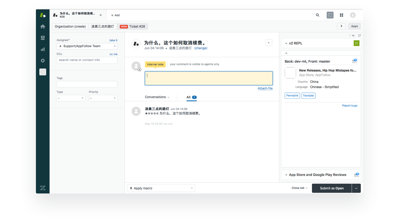Viewport: 399px width, 222px height.
Task: Click the search magnifier icon
Action: click(317, 15)
